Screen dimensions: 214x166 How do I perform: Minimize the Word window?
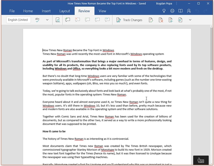189,4
